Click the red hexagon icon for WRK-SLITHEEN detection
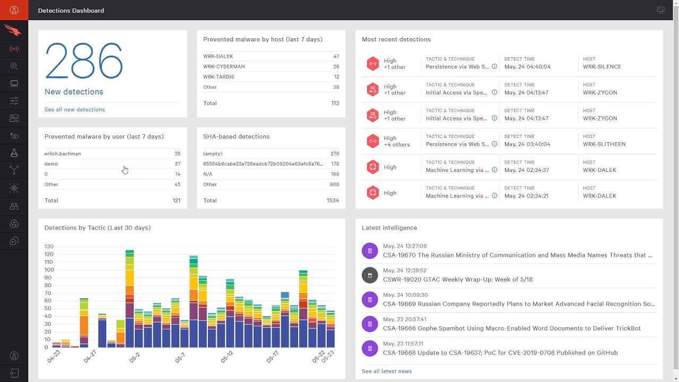The width and height of the screenshot is (679, 382). 373,141
